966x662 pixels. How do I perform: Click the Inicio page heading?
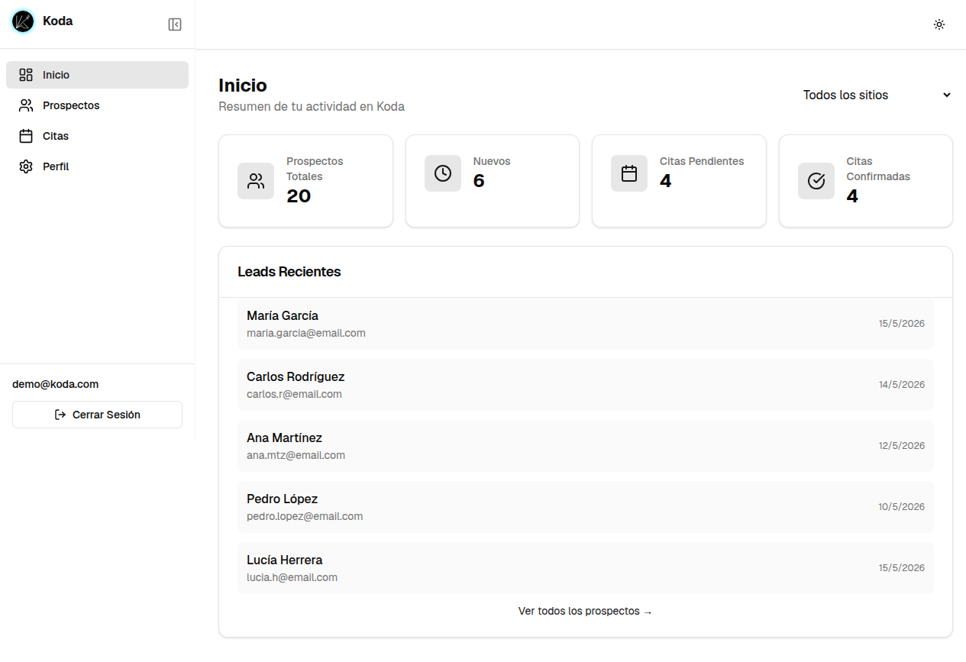243,86
